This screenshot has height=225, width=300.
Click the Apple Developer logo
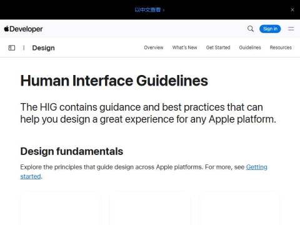click(x=23, y=29)
